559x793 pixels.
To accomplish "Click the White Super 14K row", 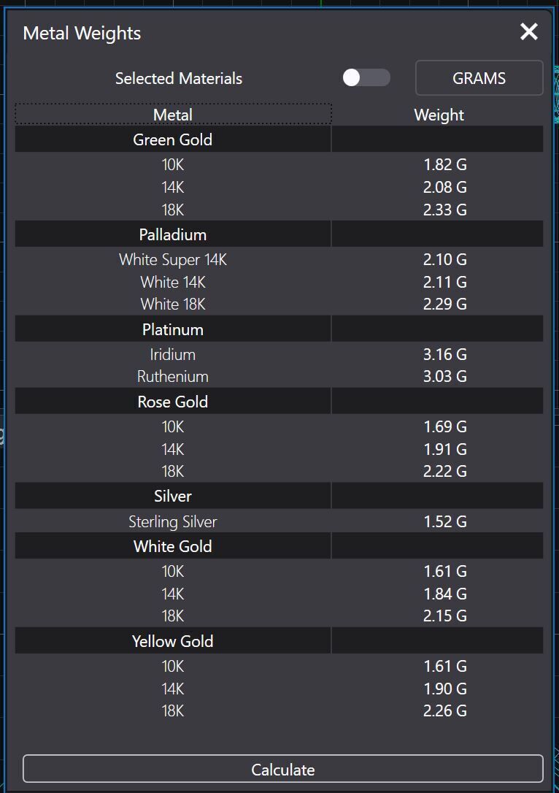I will pos(173,260).
